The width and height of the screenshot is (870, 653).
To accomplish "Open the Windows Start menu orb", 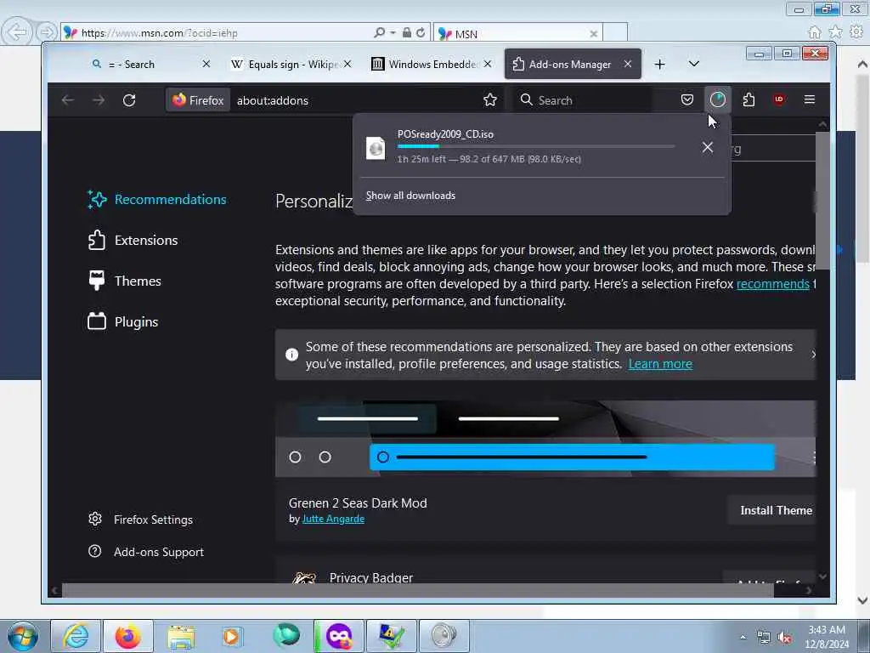I will coord(23,636).
